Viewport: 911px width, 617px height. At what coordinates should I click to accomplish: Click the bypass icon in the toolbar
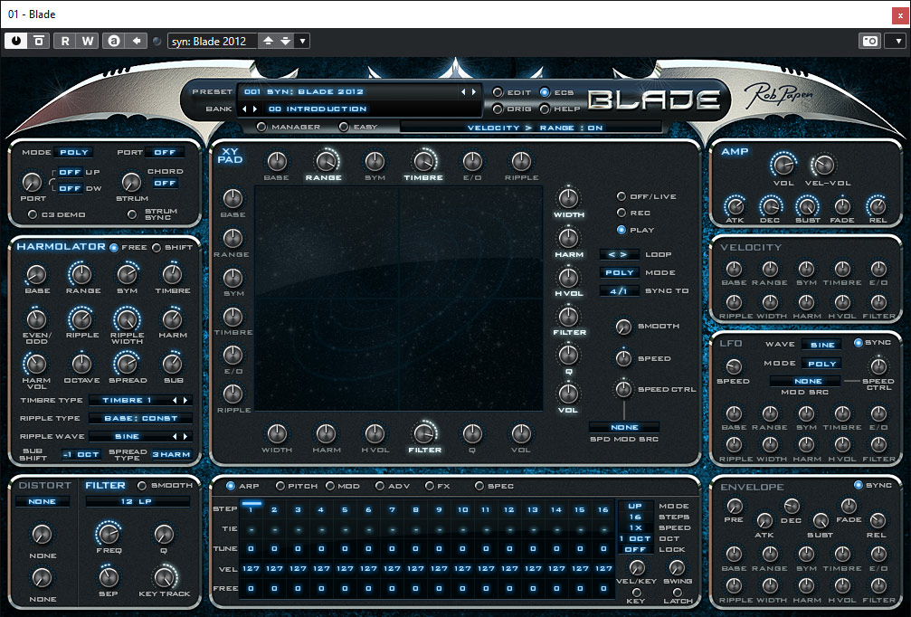pyautogui.click(x=39, y=41)
